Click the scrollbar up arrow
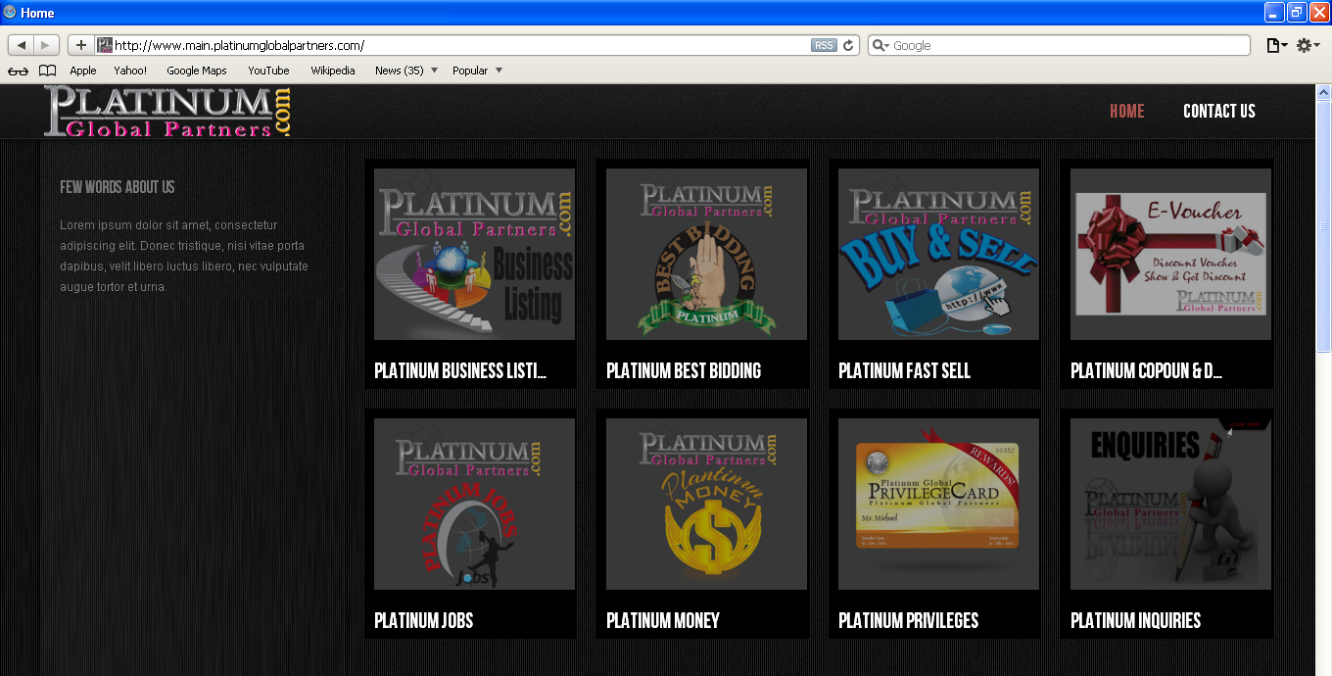1332x676 pixels. 1323,92
